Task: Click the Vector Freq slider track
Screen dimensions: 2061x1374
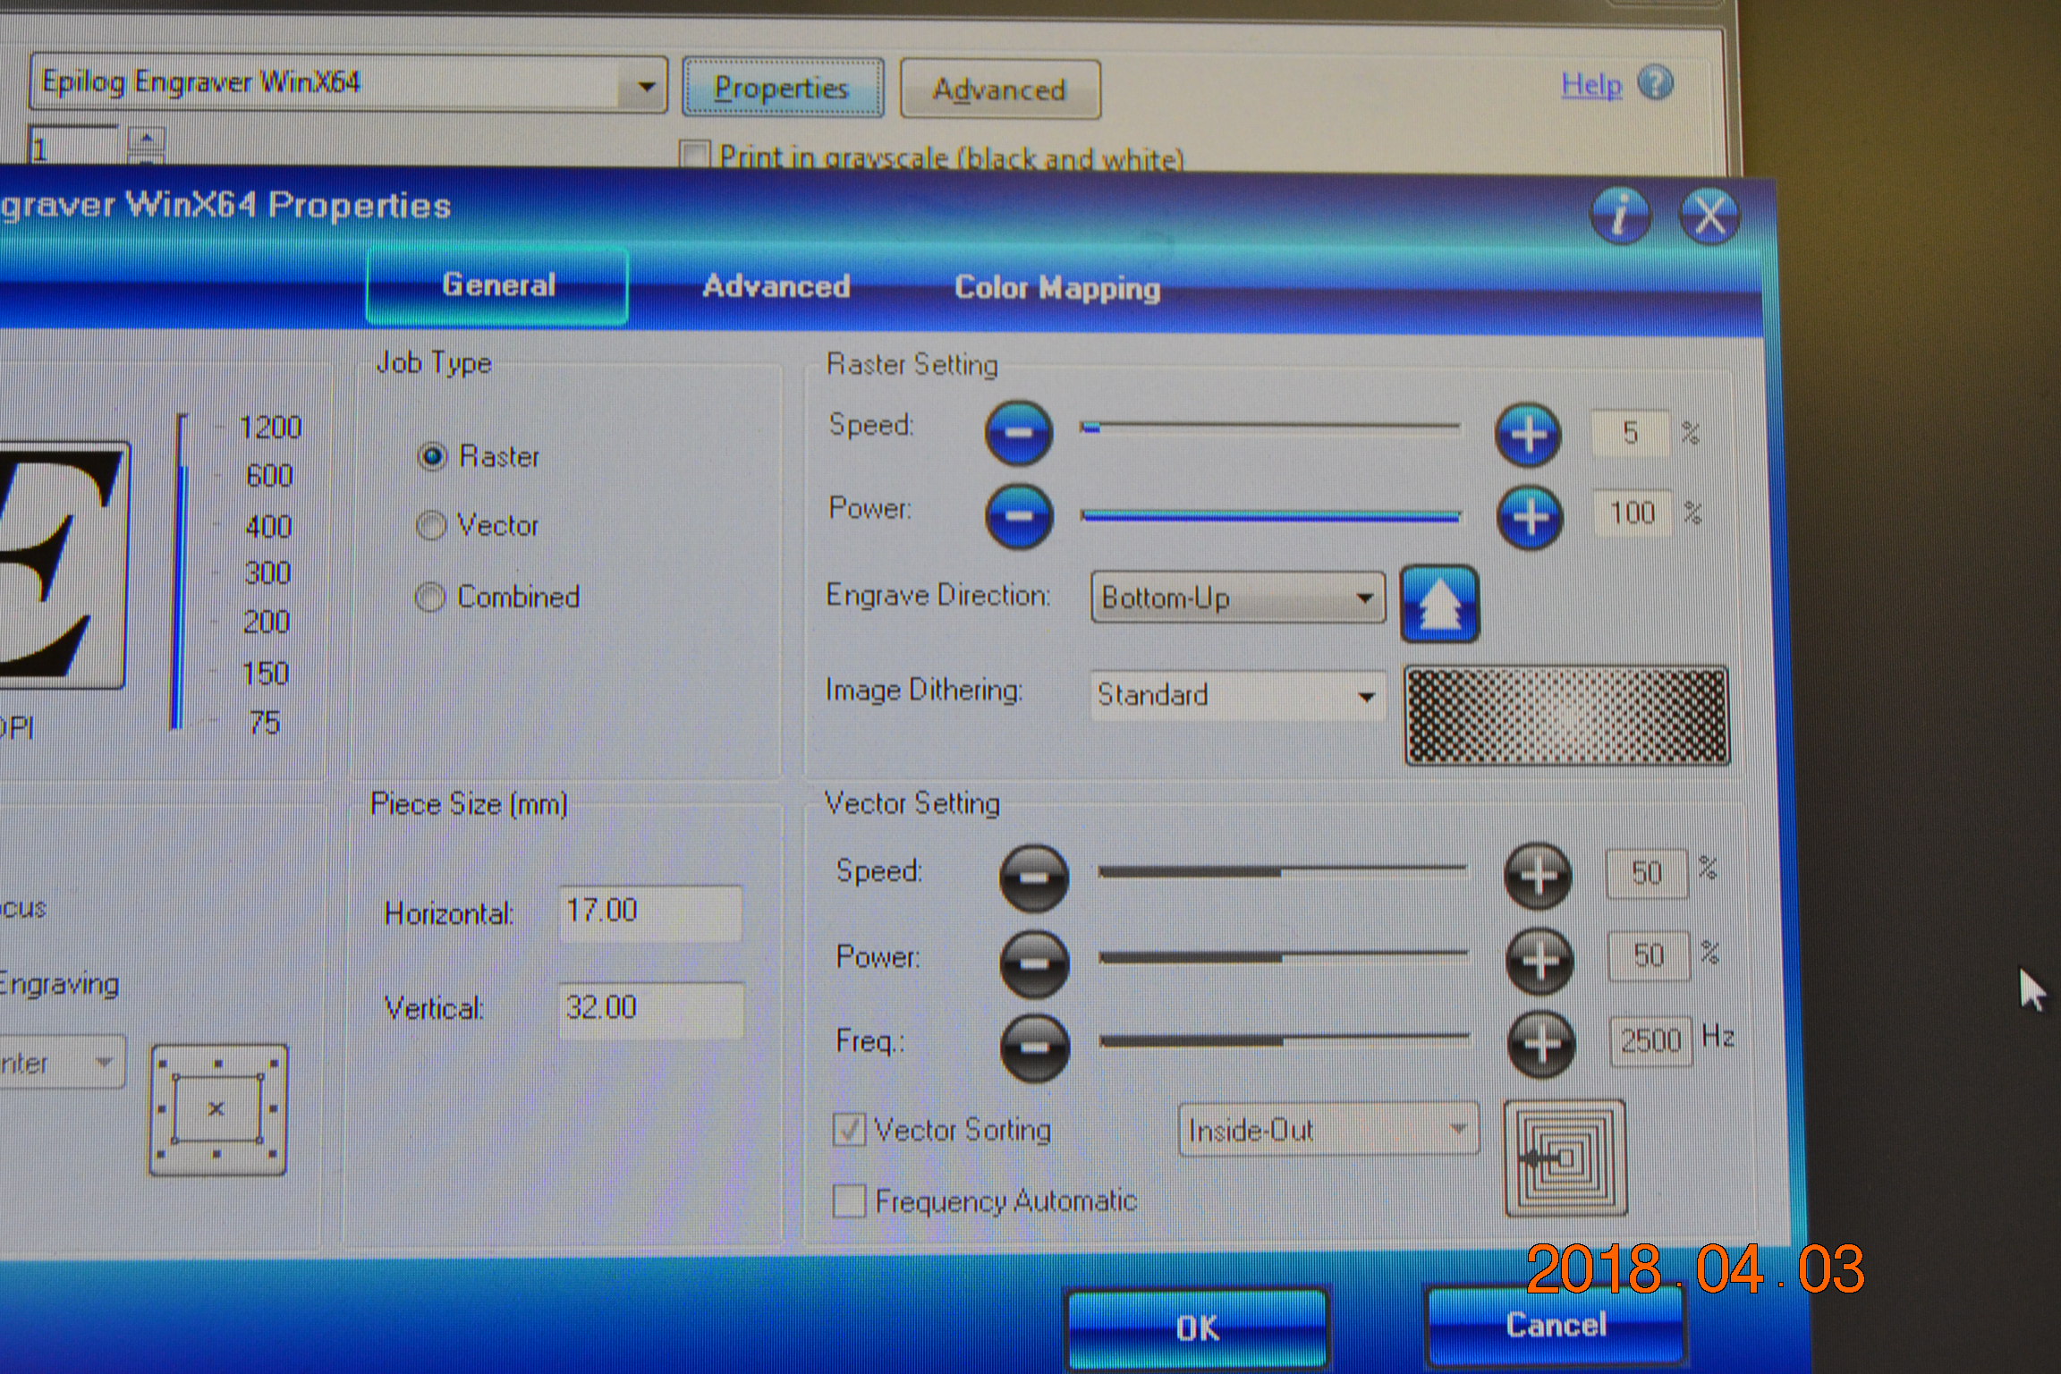Action: coord(1285,1039)
